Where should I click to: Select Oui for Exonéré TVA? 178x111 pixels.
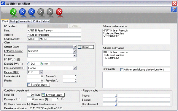(29, 64)
